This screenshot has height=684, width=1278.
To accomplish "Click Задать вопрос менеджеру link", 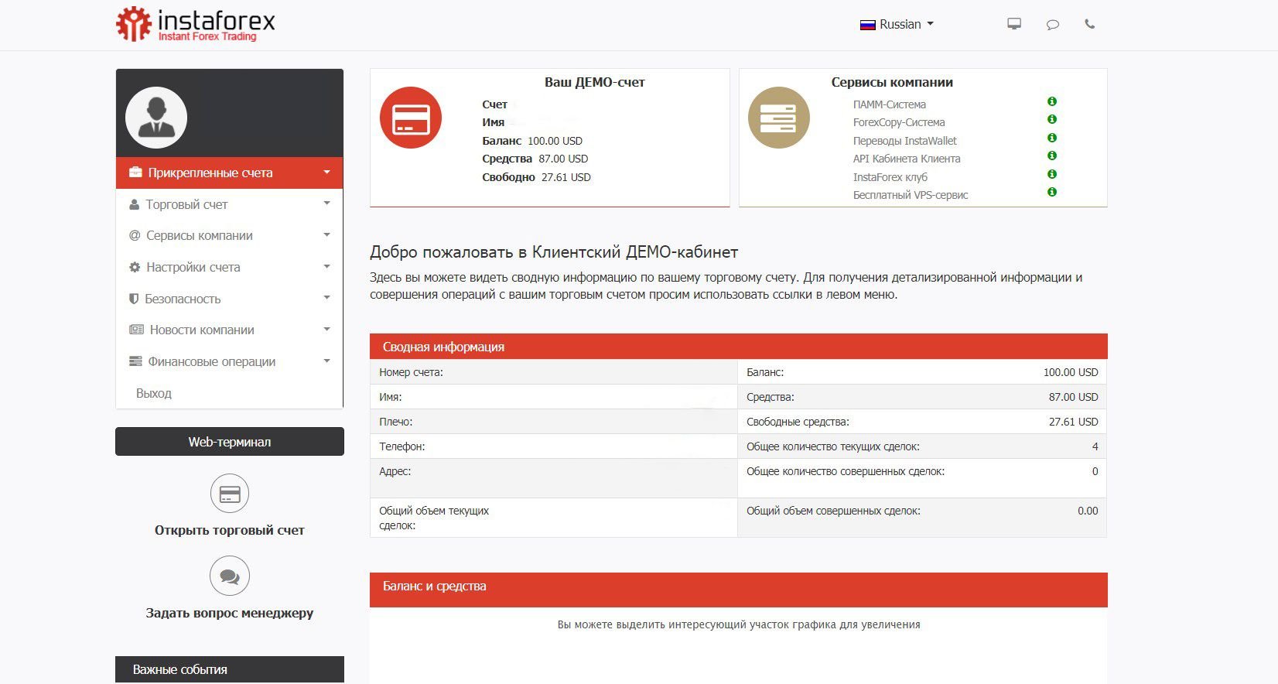I will pos(230,613).
